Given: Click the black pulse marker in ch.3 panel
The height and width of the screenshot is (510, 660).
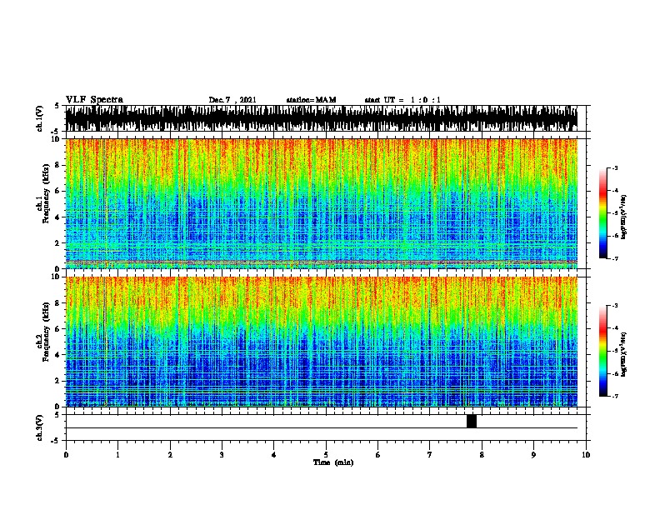Looking at the screenshot, I should coord(472,421).
